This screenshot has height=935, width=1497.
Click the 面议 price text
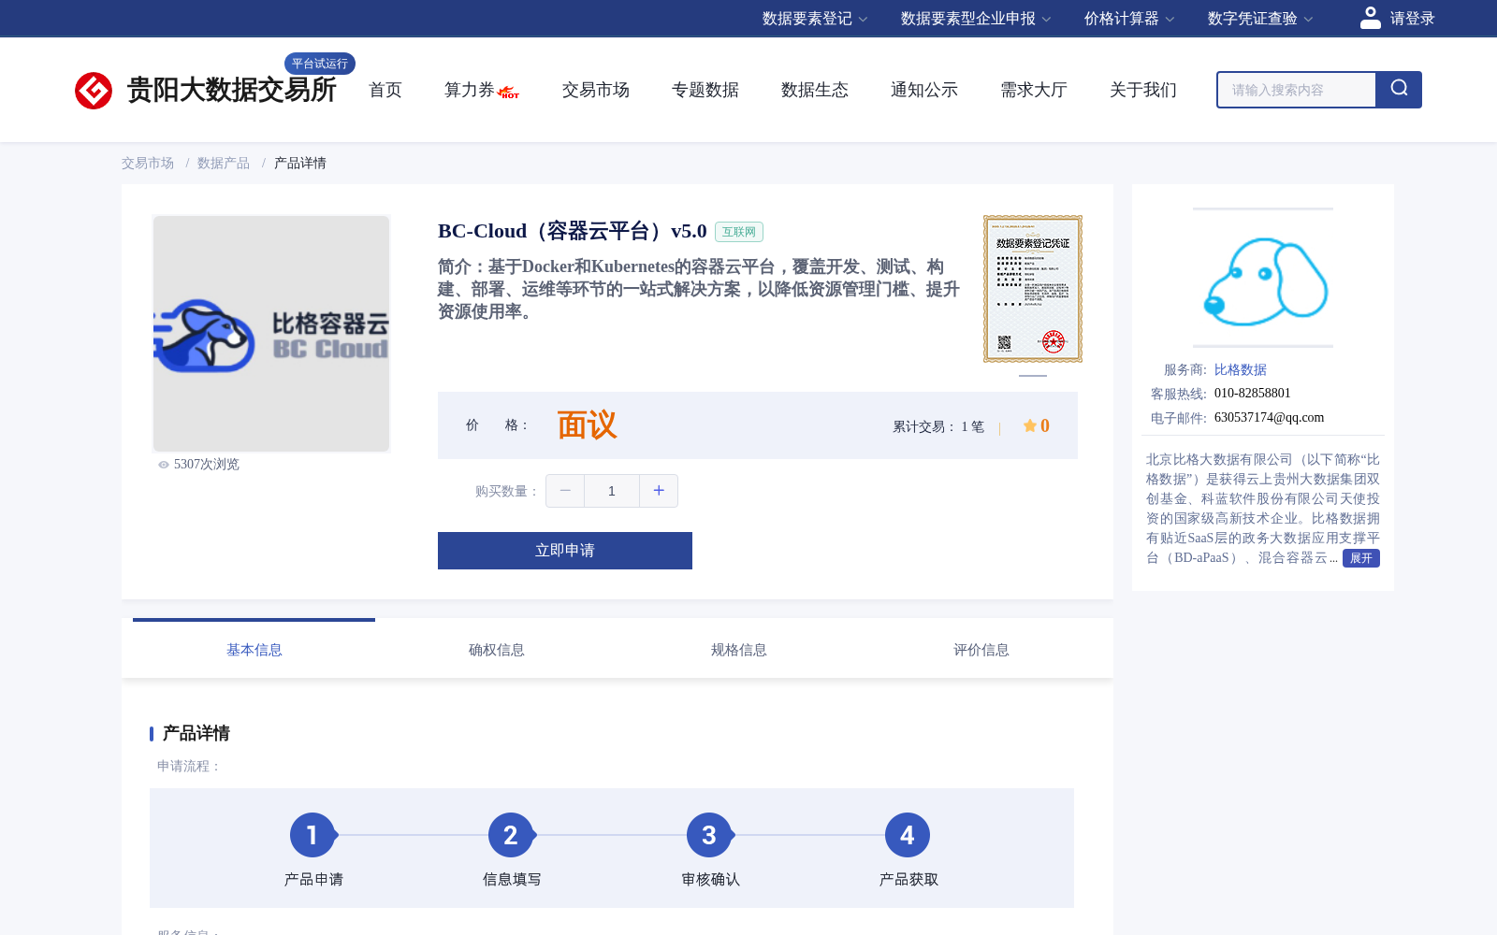[x=588, y=425]
